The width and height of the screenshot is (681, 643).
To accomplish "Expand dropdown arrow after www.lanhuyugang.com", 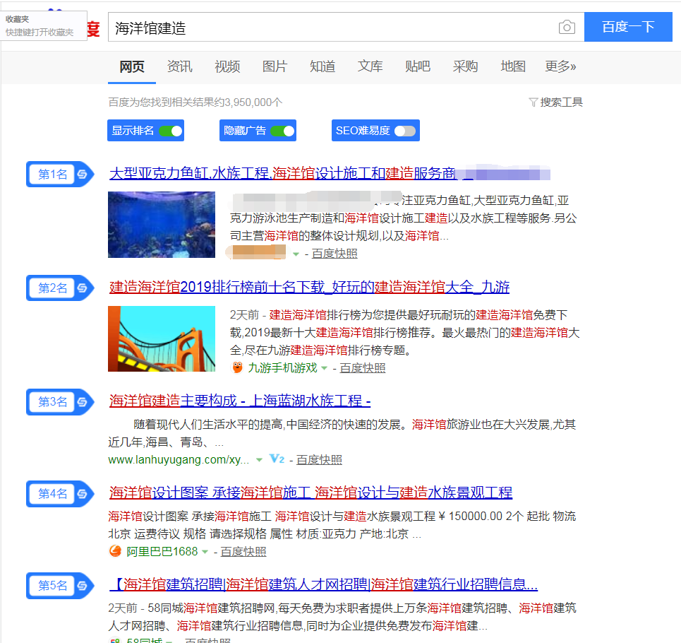I will coord(259,460).
